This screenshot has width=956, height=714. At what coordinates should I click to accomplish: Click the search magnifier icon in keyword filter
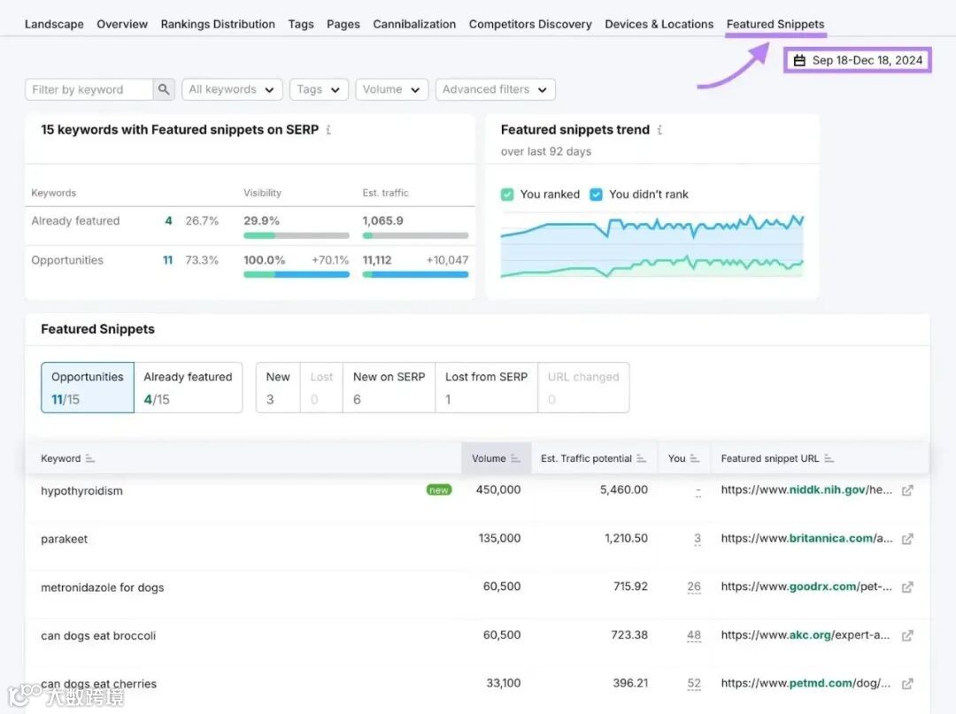pyautogui.click(x=164, y=89)
